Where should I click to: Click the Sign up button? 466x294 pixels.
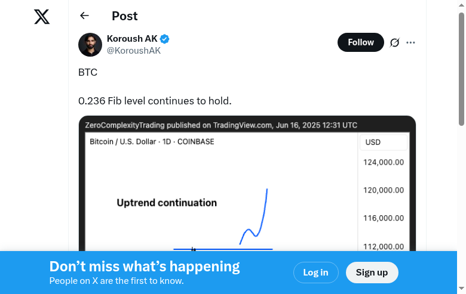pos(372,273)
